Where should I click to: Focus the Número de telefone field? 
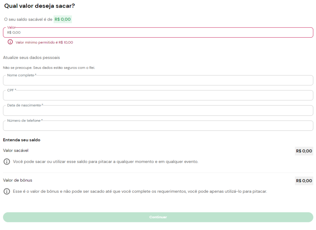tap(158, 126)
